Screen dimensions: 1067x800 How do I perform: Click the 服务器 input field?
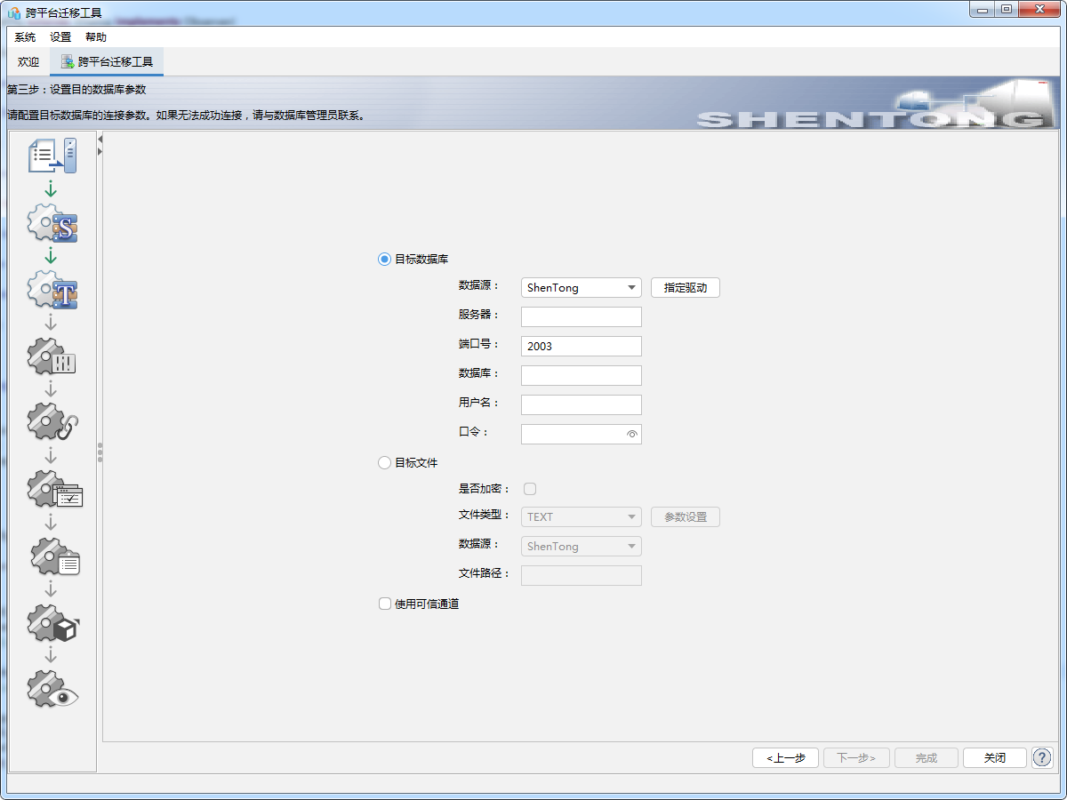tap(581, 317)
